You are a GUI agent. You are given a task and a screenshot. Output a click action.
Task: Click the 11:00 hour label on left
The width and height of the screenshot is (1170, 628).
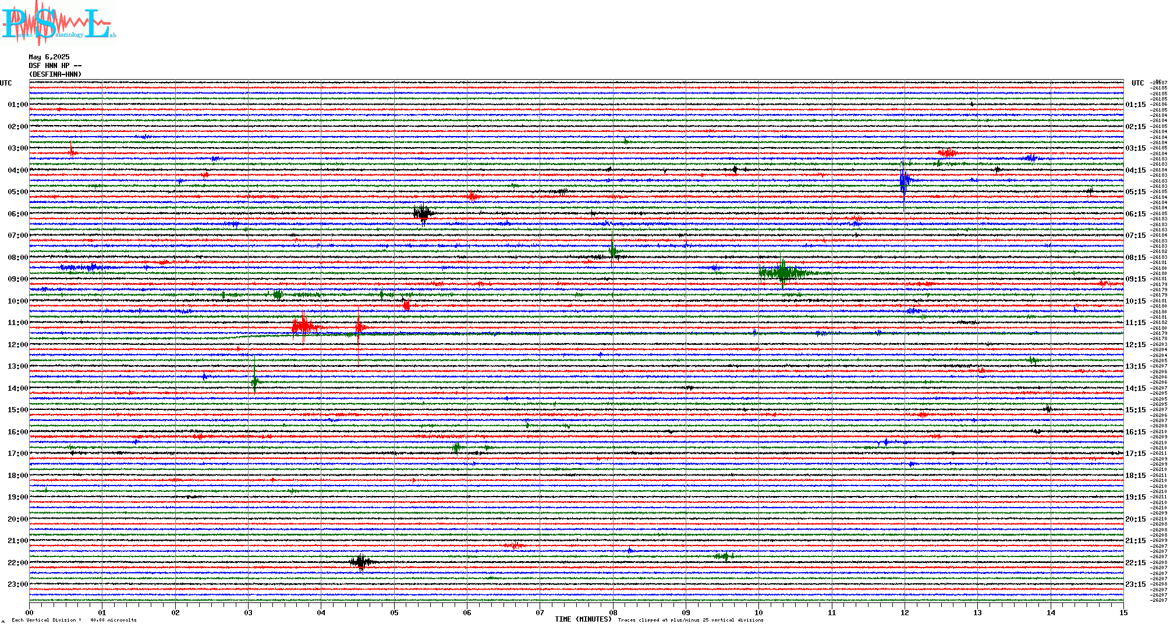[17, 323]
